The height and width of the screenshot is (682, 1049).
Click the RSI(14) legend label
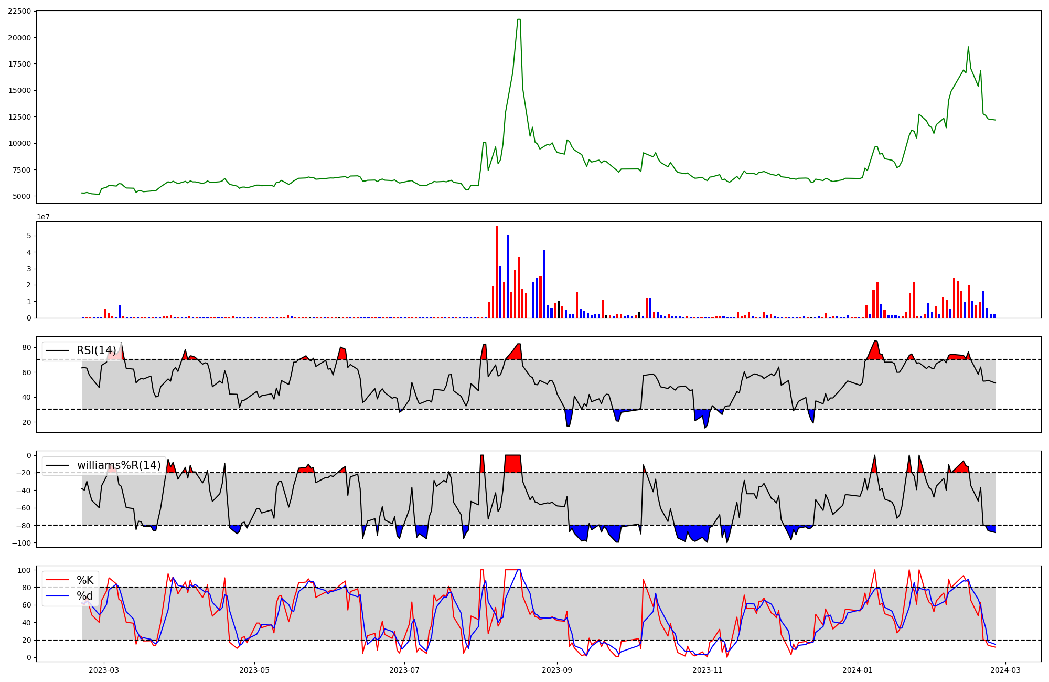tap(96, 350)
